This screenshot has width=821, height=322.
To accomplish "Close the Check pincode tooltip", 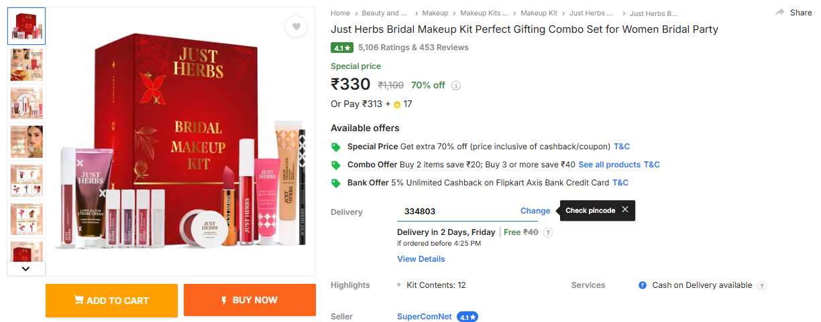I will click(x=625, y=210).
